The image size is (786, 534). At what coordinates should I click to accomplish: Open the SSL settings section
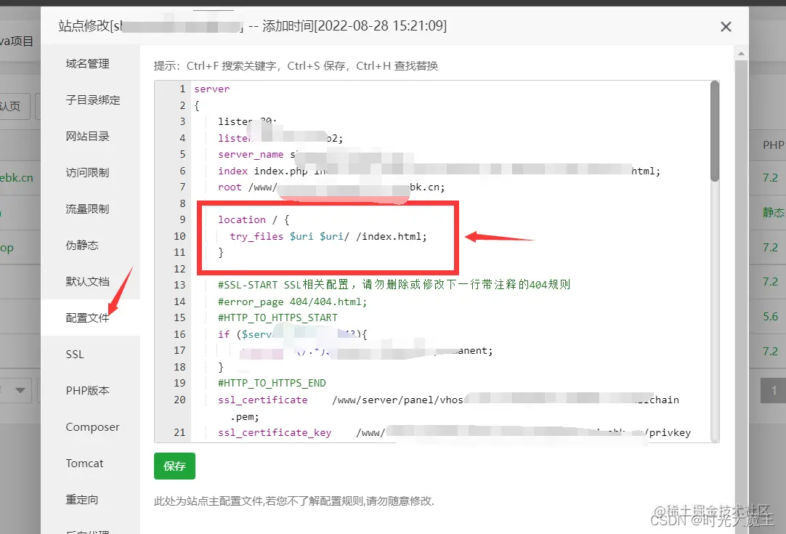click(x=75, y=354)
